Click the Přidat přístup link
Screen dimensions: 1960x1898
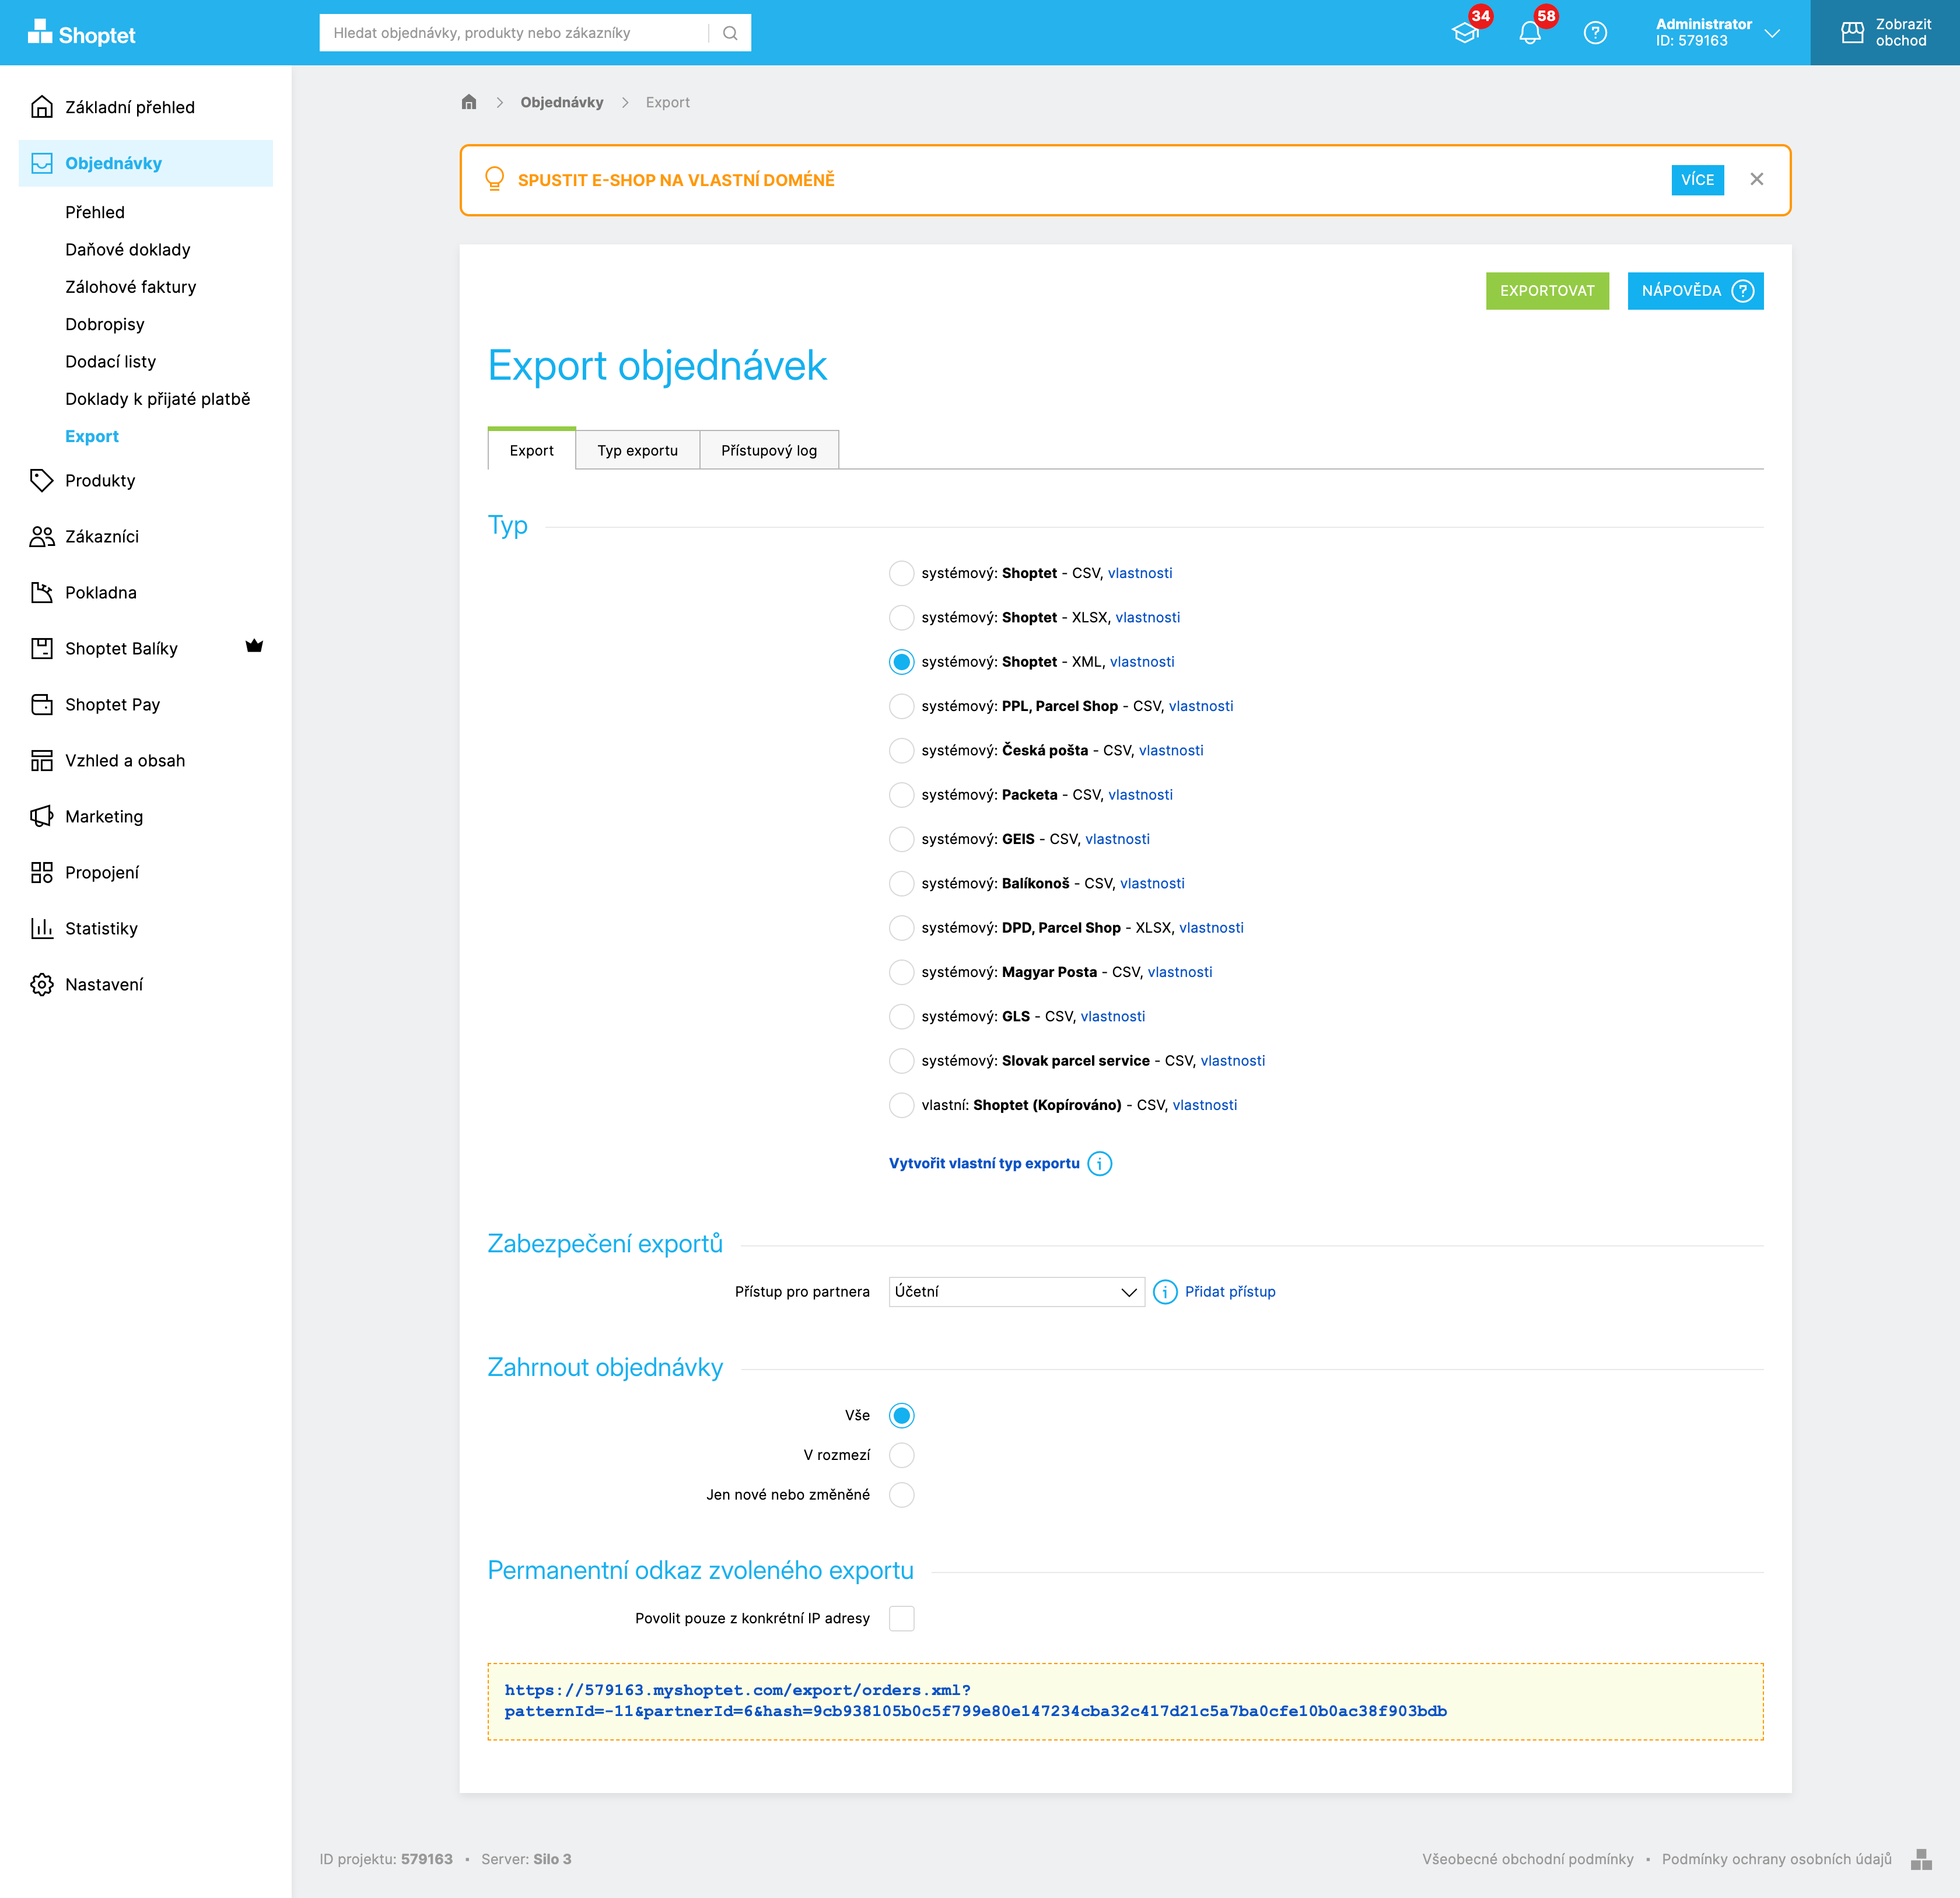[x=1230, y=1291]
